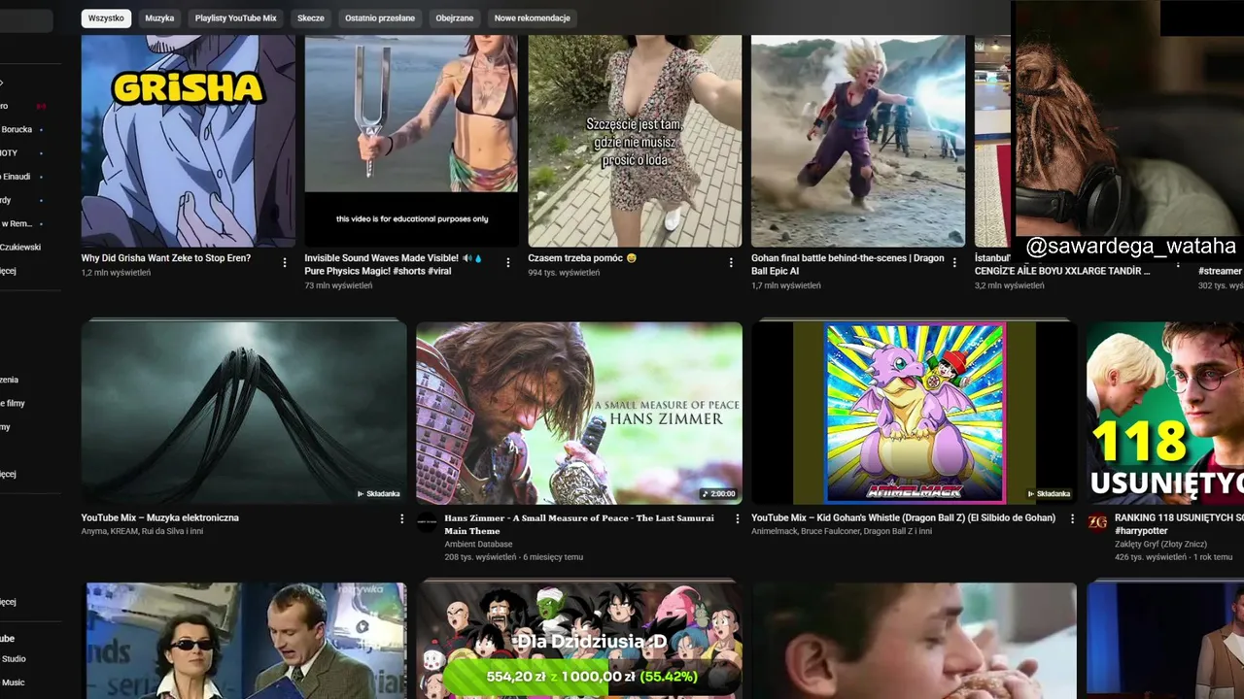1244x699 pixels.
Task: Open the 118 USUNIĘTYCH Harry Potter thumbnail
Action: (x=1165, y=413)
